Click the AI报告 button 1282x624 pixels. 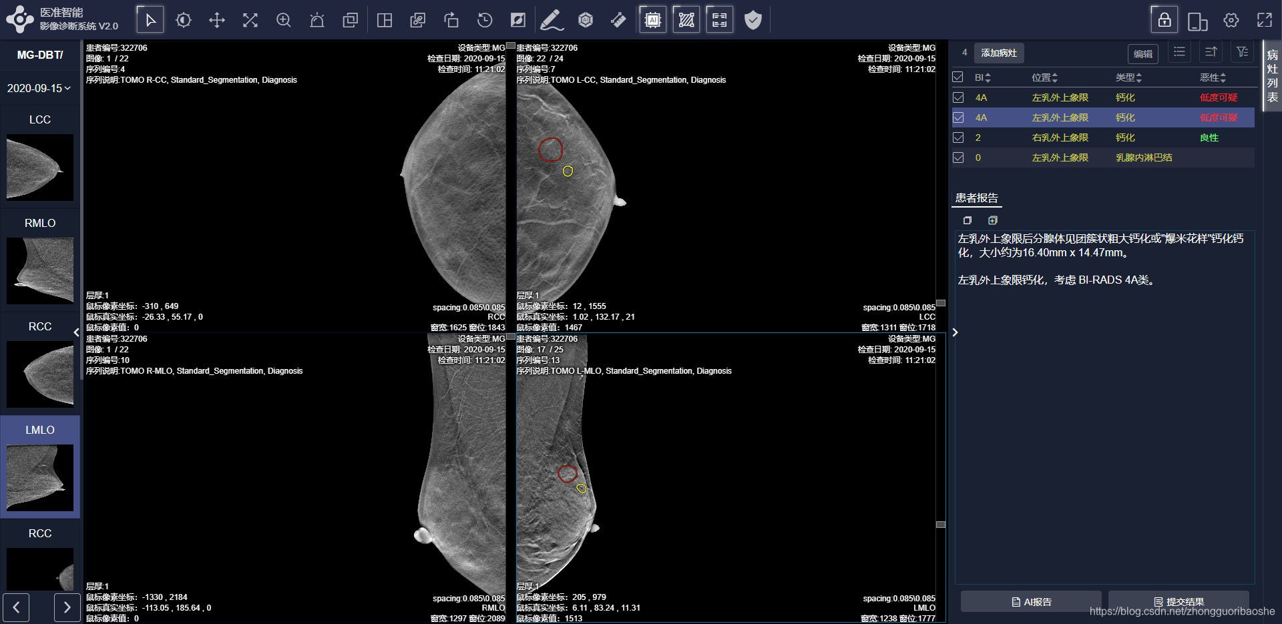point(1031,602)
